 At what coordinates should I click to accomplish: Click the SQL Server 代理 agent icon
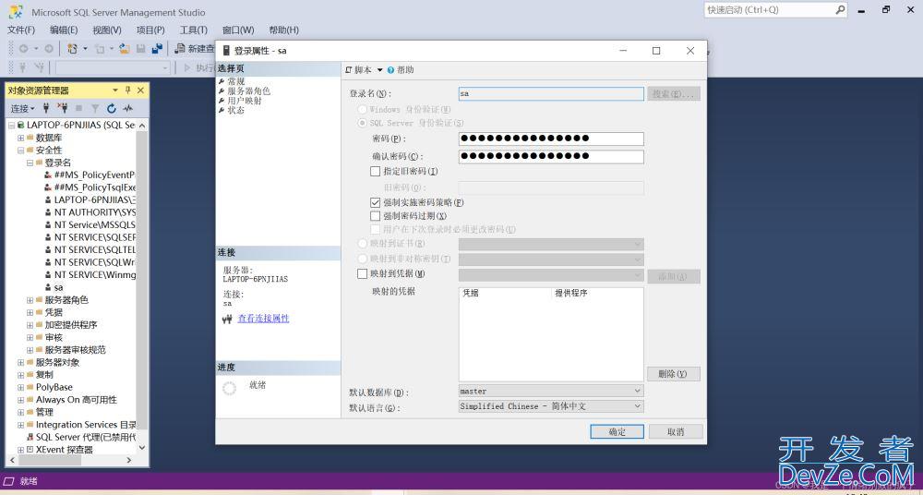[30, 437]
